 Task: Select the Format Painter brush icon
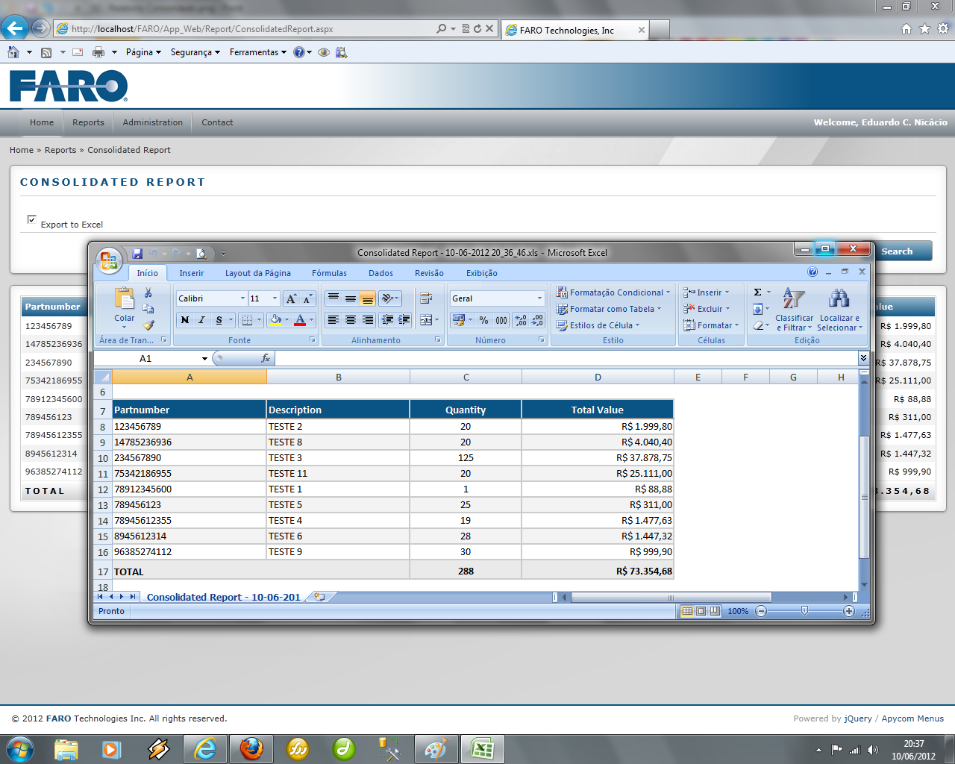coord(148,325)
